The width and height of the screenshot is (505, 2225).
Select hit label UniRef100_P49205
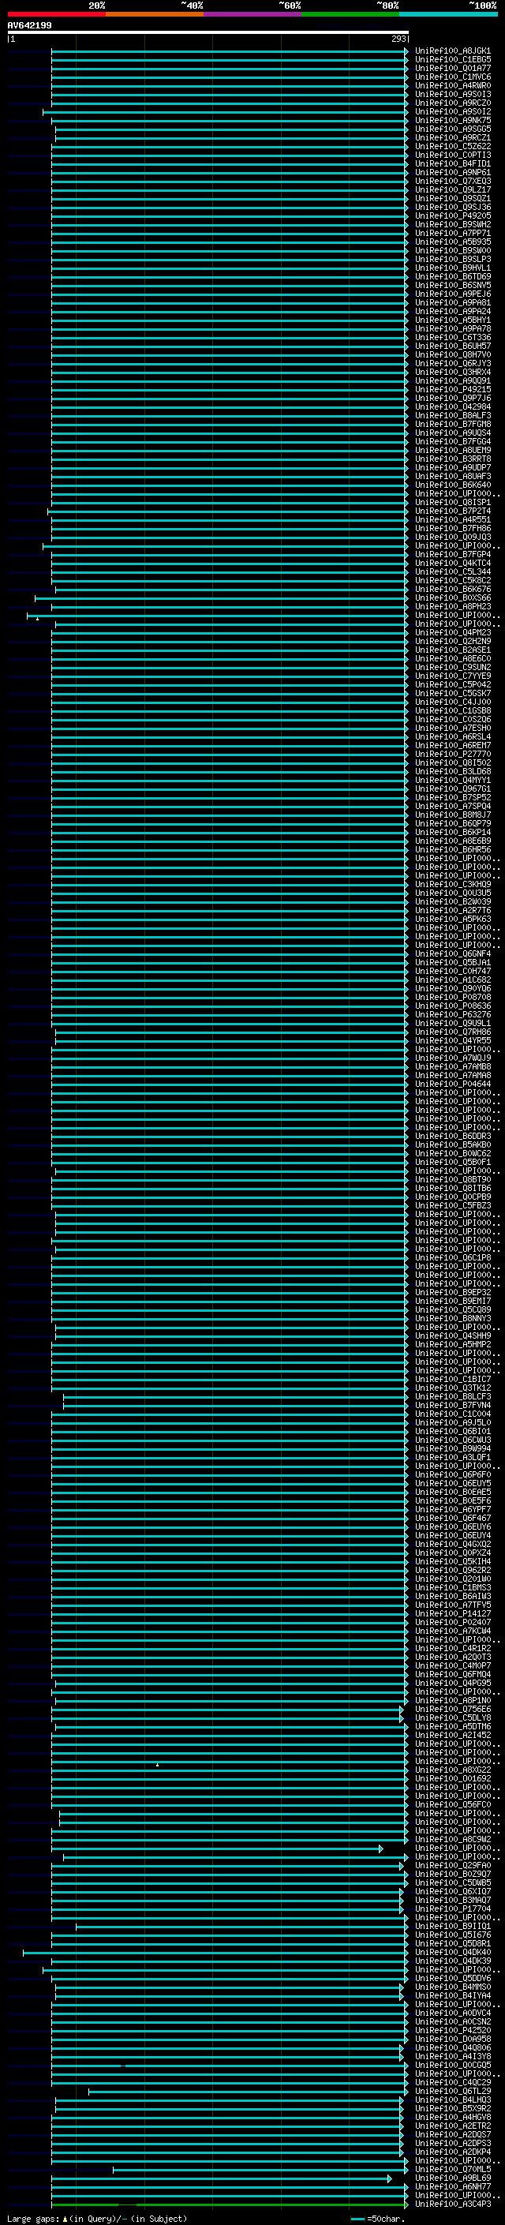(x=453, y=216)
